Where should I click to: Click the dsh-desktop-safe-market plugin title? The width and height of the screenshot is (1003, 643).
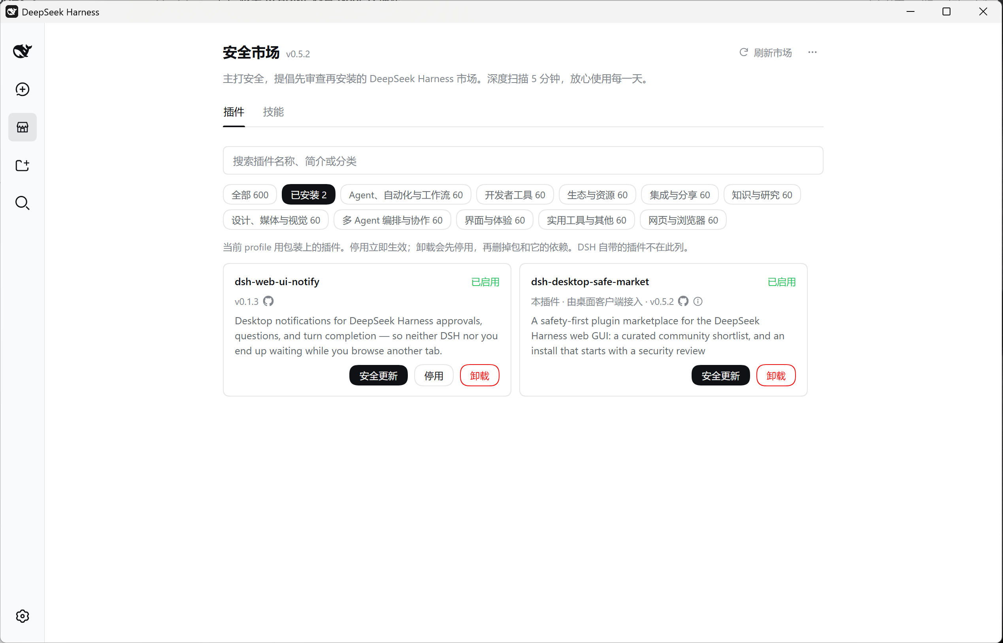[590, 282]
